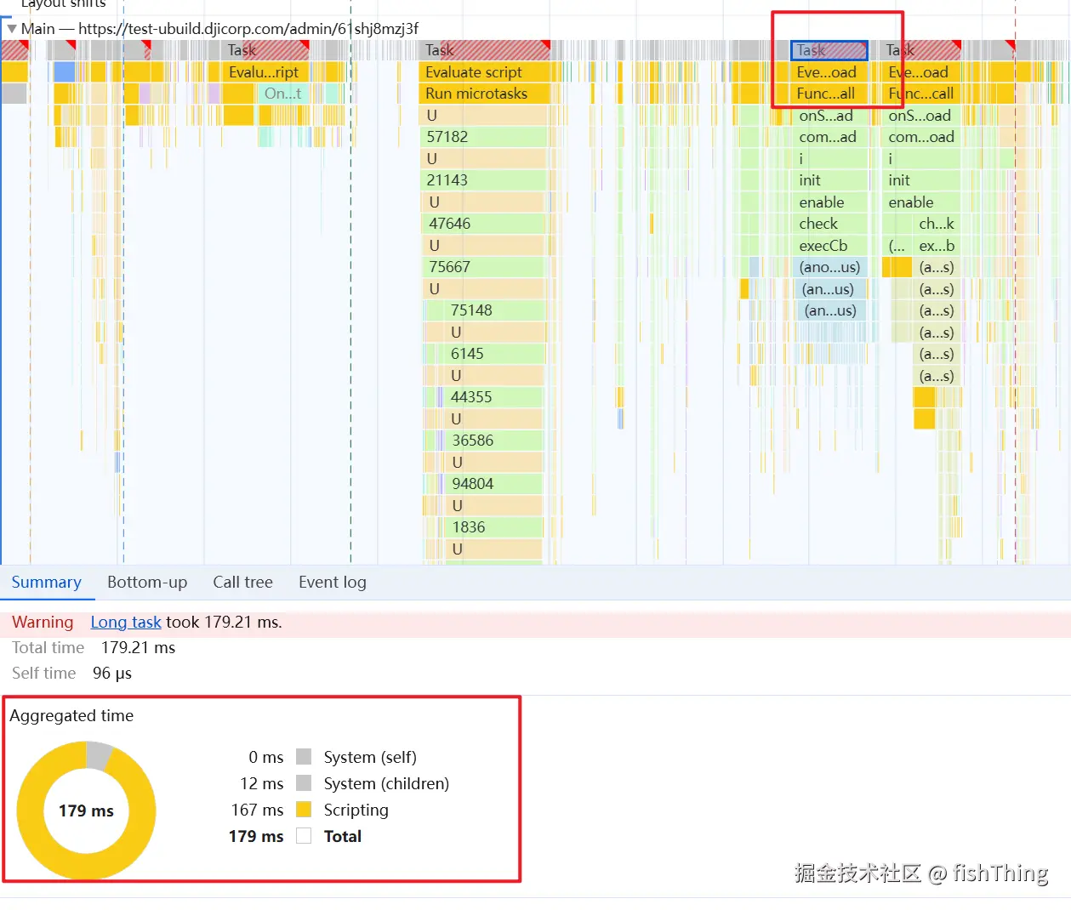Select the flame entry labeled 36586
The height and width of the screenshot is (910, 1071).
pos(495,441)
